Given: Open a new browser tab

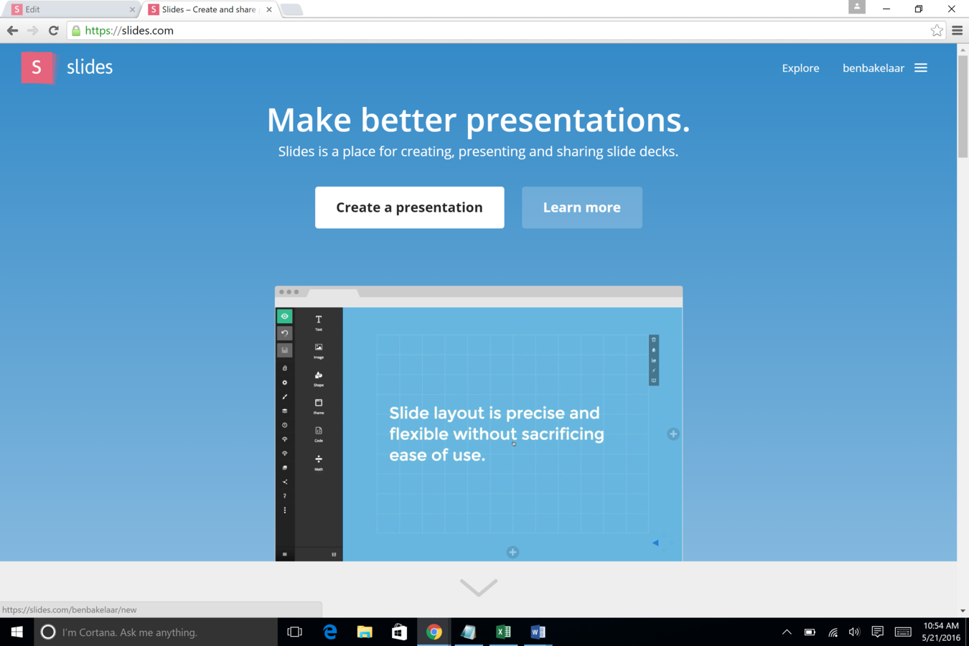Looking at the screenshot, I should point(291,9).
